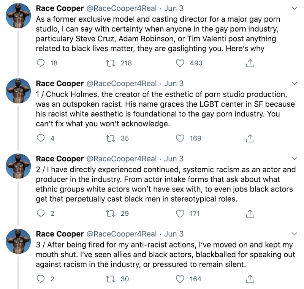
Task: Open the first tweet's more options chevron
Action: 294,8
